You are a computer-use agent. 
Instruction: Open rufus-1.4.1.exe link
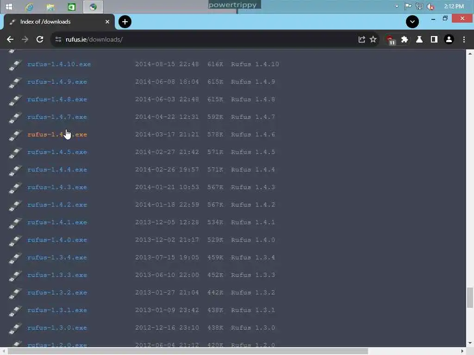pyautogui.click(x=57, y=222)
